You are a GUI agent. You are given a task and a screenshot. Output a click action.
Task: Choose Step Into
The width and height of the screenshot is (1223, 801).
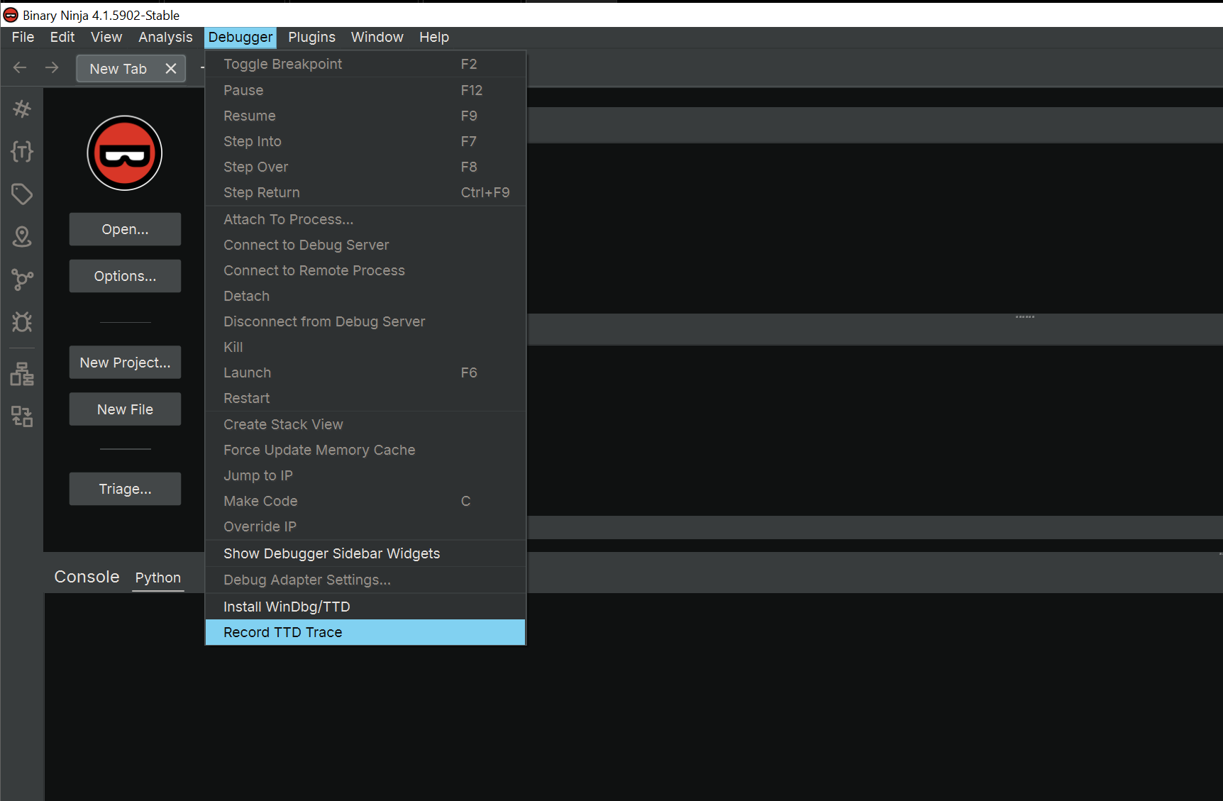click(x=365, y=141)
